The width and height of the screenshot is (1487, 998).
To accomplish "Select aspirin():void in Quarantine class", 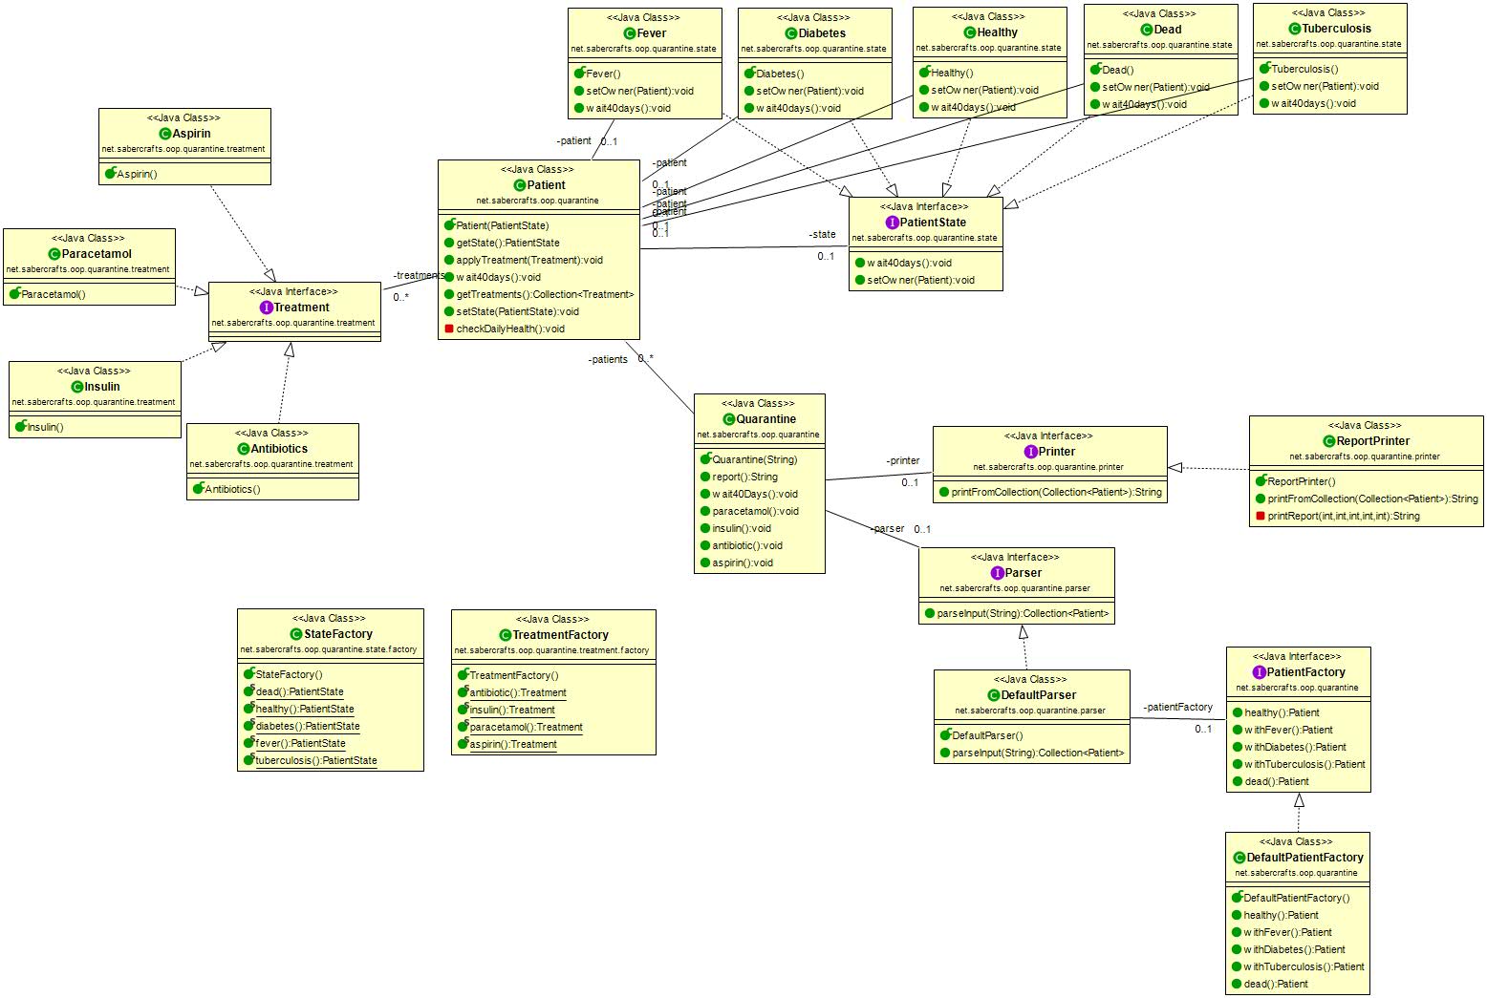I will [743, 563].
